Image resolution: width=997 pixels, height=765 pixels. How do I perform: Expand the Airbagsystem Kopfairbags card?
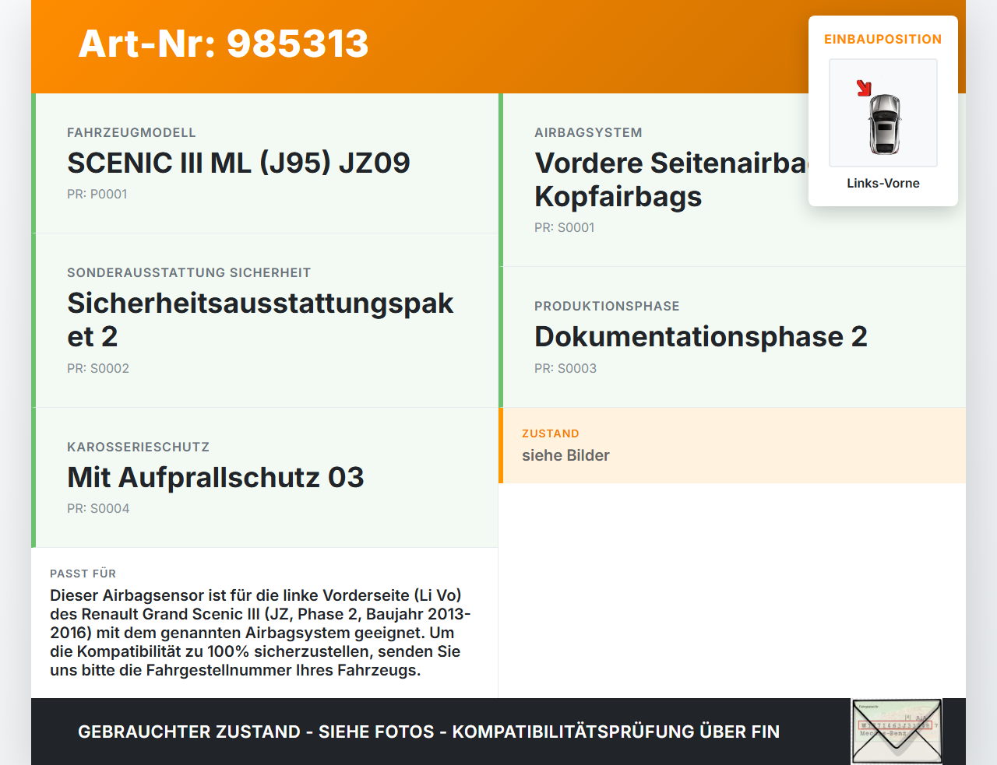(x=662, y=179)
